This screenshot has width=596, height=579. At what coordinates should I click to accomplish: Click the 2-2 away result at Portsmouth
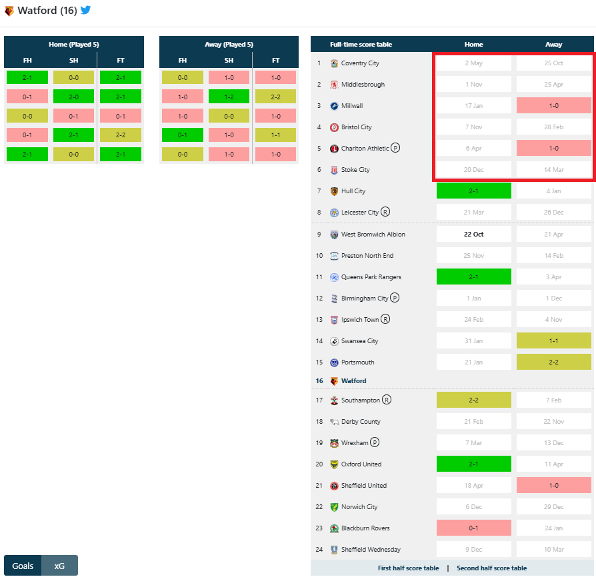[553, 362]
